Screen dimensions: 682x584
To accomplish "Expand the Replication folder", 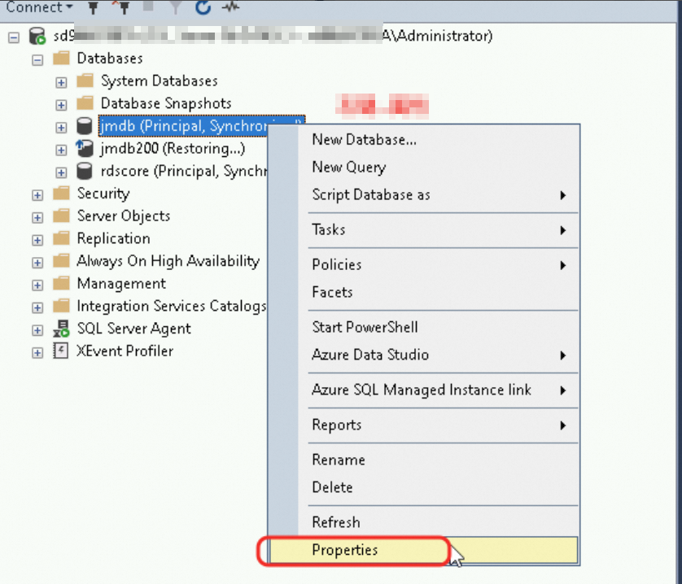I will coord(37,241).
